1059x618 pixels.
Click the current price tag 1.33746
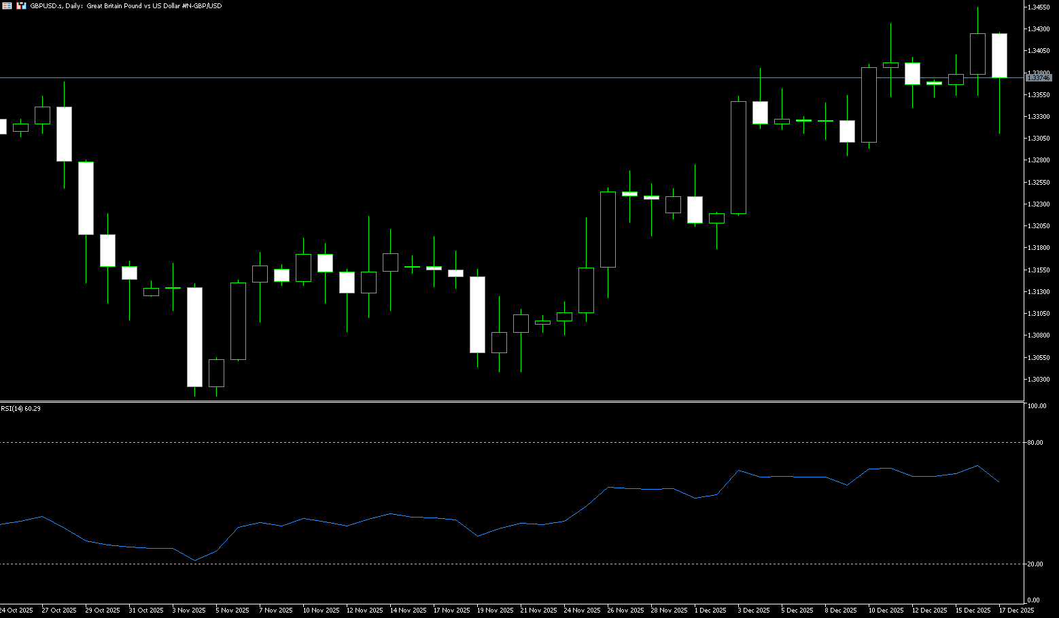(x=1038, y=78)
